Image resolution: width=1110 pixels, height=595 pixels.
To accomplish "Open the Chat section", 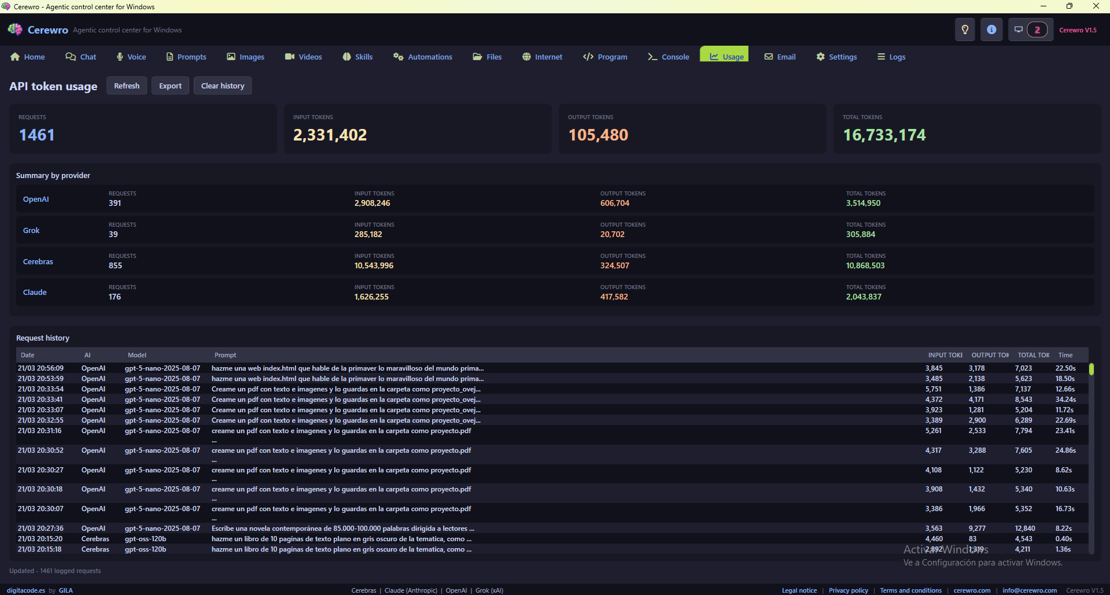I will point(81,57).
